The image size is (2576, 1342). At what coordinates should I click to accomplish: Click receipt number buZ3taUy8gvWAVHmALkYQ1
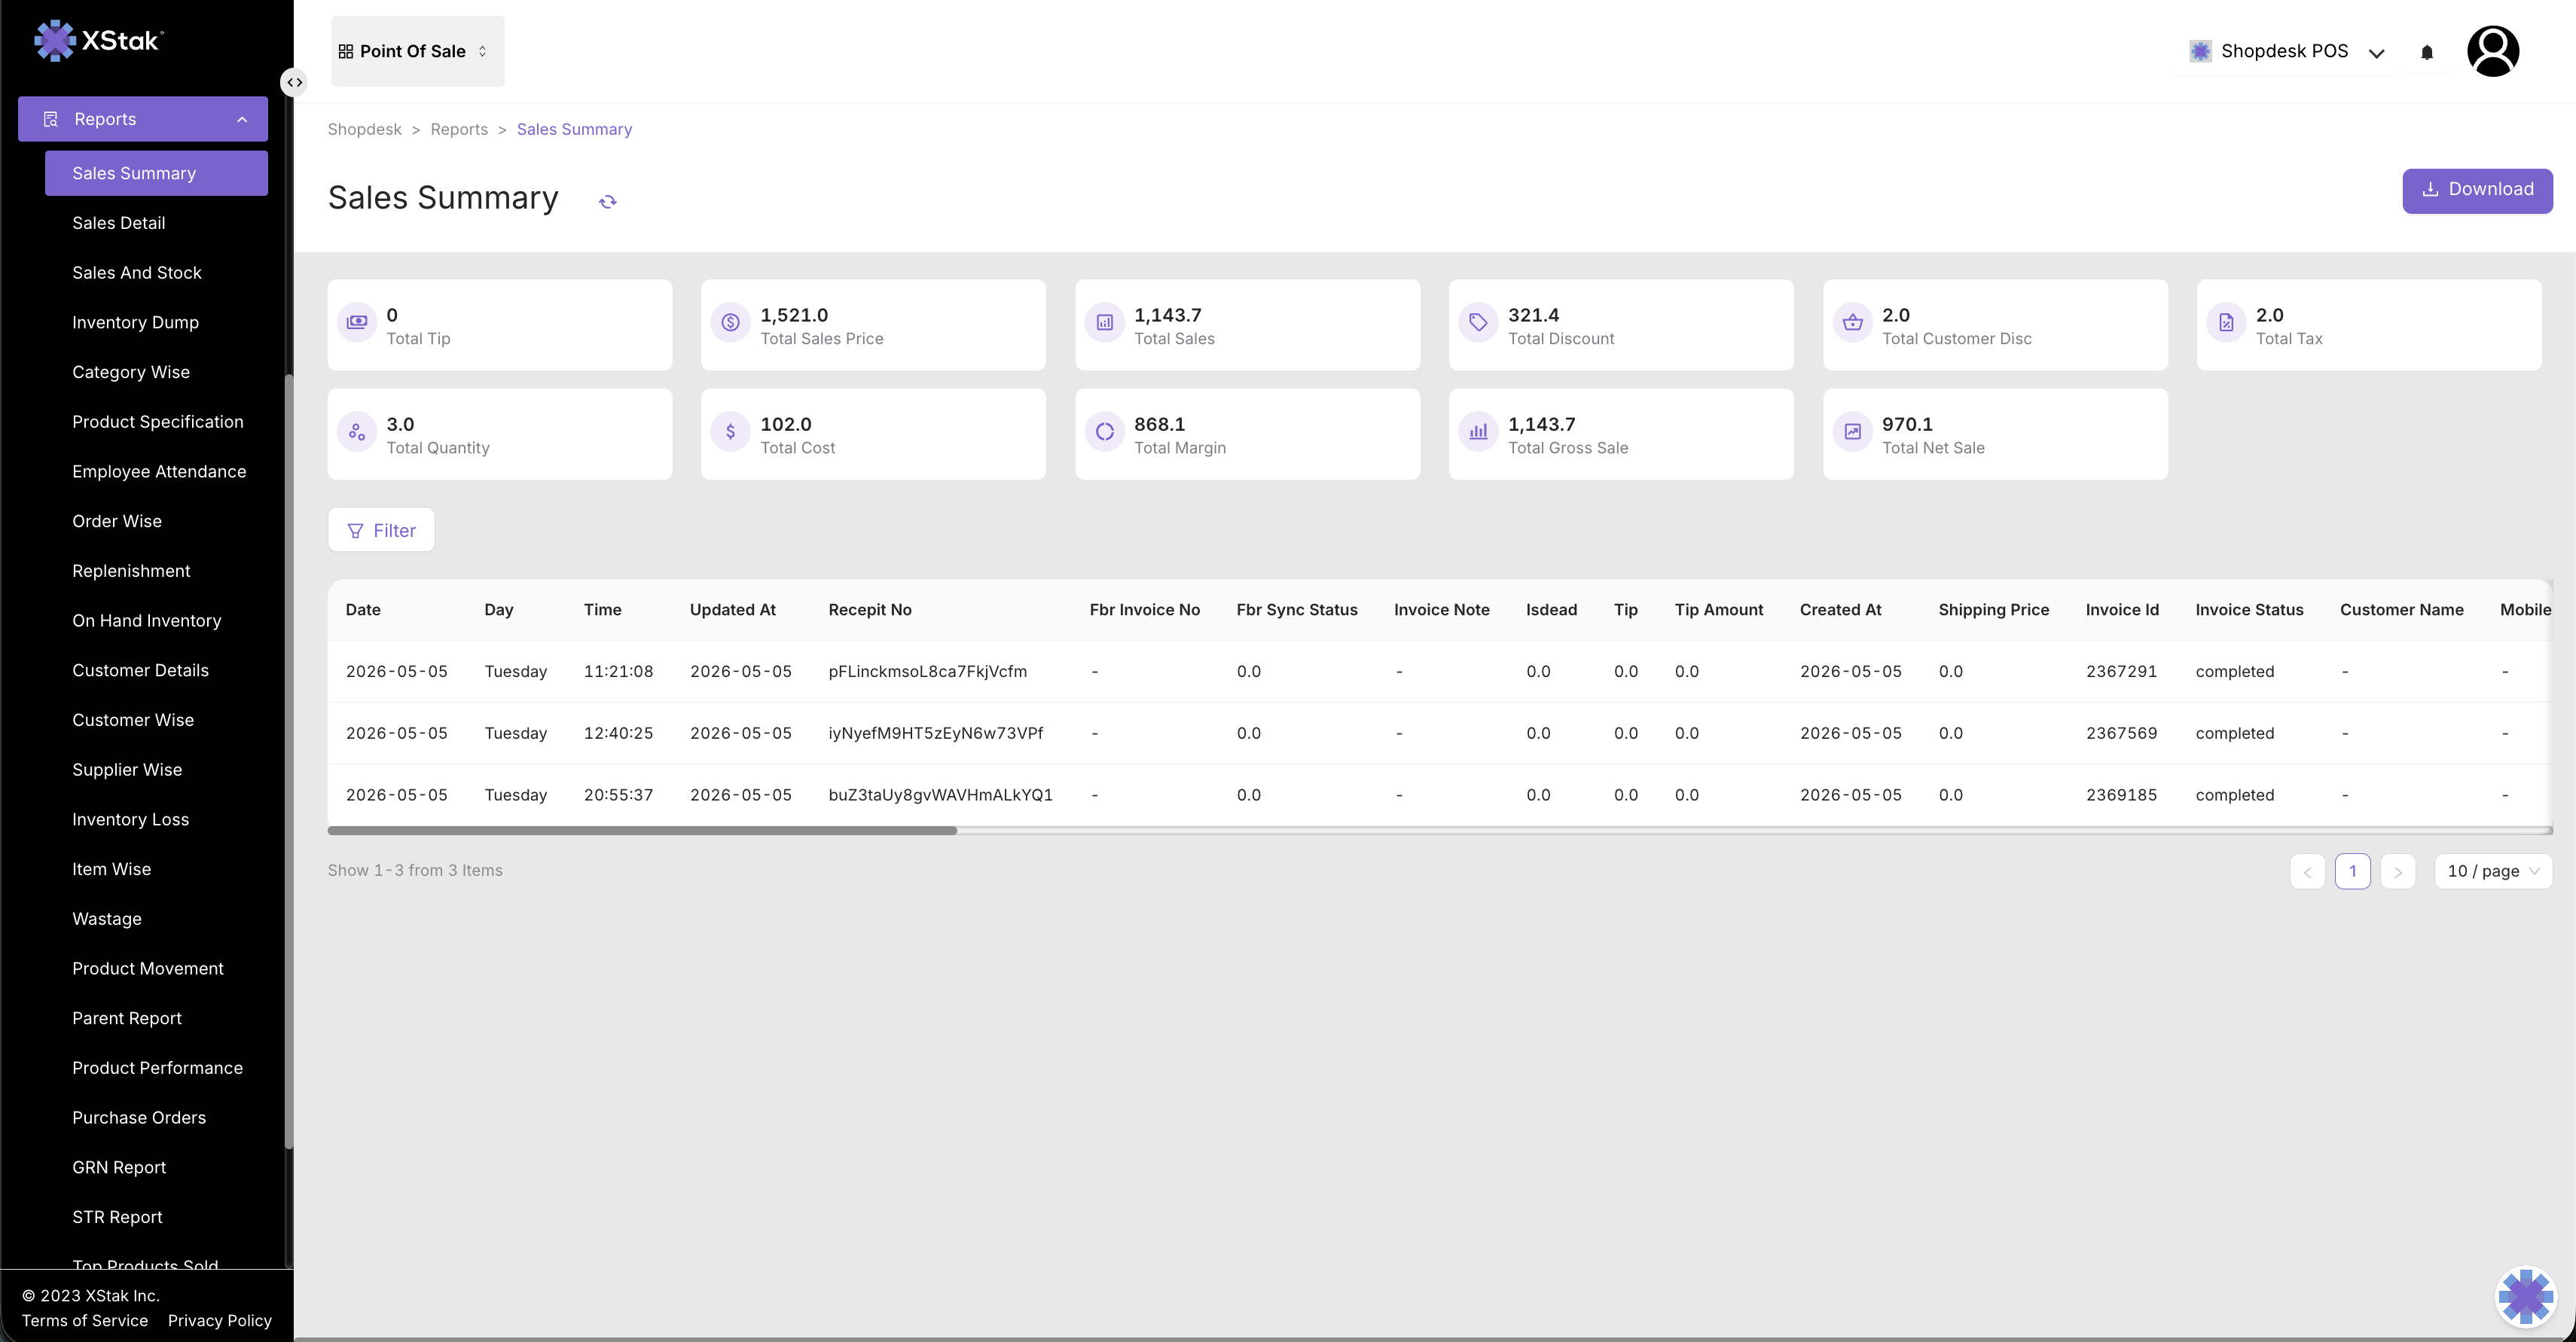[x=940, y=795]
